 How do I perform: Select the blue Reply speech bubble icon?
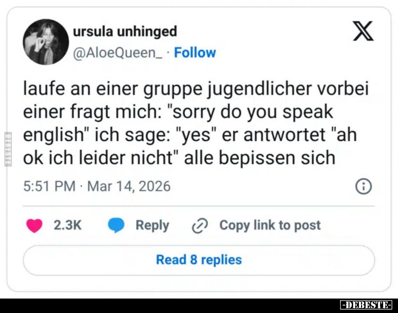tap(116, 225)
